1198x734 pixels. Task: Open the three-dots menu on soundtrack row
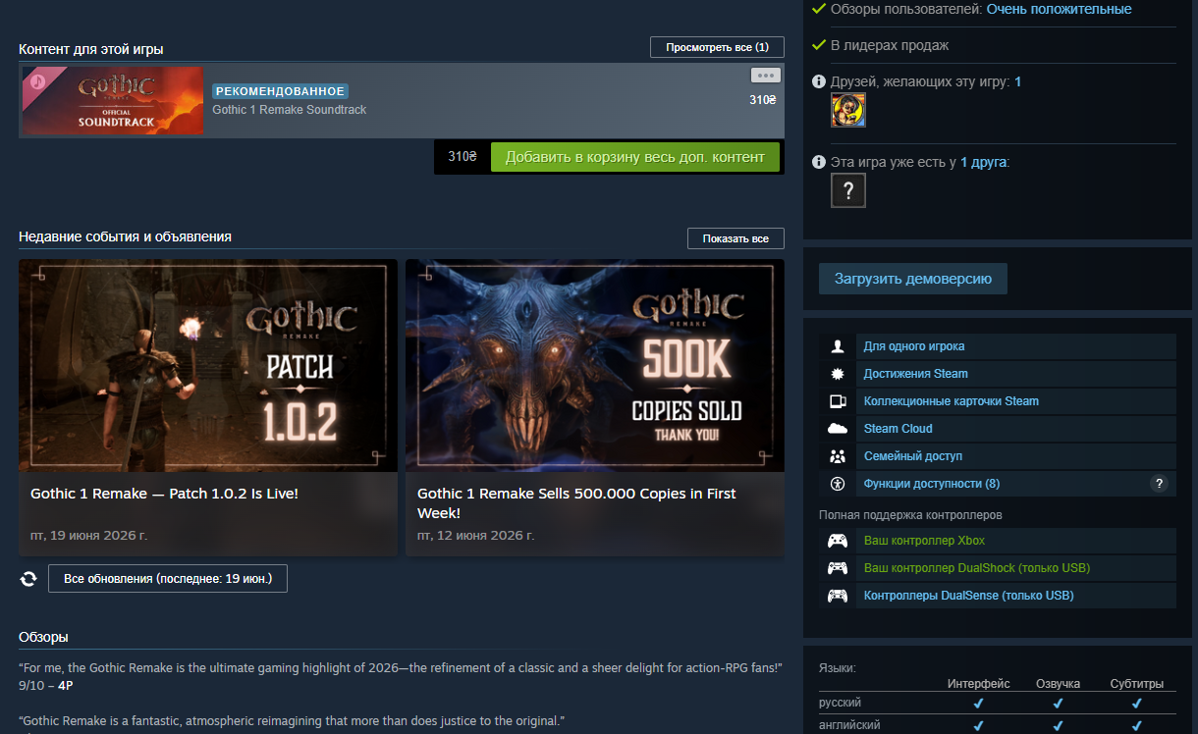[x=765, y=76]
